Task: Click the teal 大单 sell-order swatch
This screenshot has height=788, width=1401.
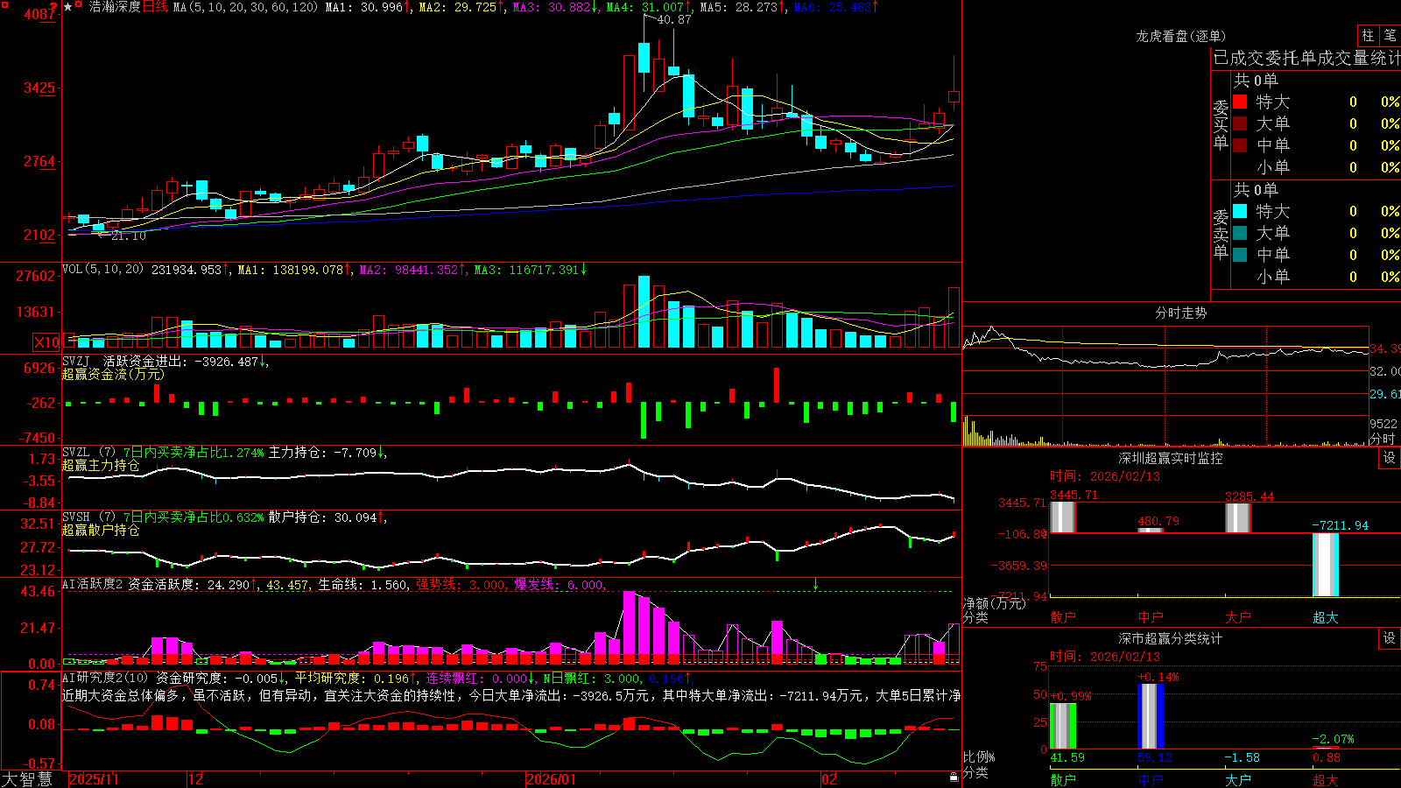Action: [1240, 233]
